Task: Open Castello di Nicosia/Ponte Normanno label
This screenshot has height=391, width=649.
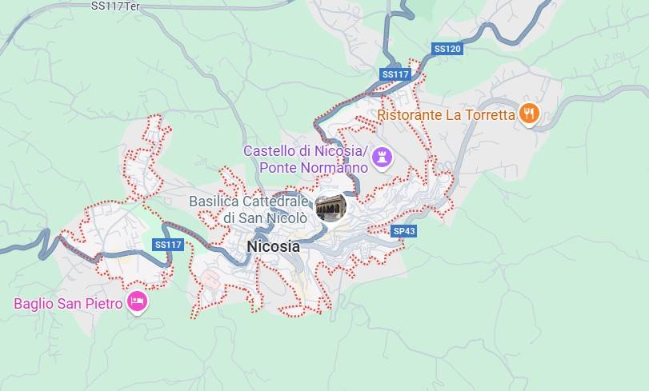Action: pyautogui.click(x=306, y=159)
